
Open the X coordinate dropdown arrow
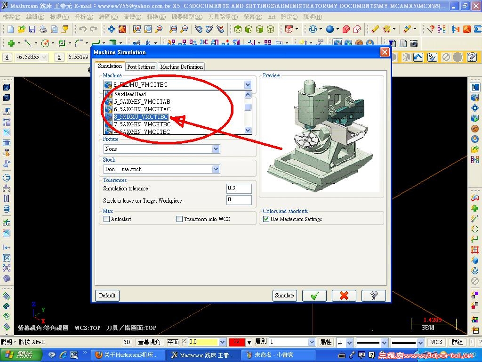point(44,57)
